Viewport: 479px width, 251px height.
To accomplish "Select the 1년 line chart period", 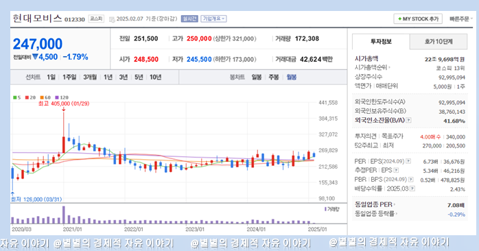I will [108, 77].
